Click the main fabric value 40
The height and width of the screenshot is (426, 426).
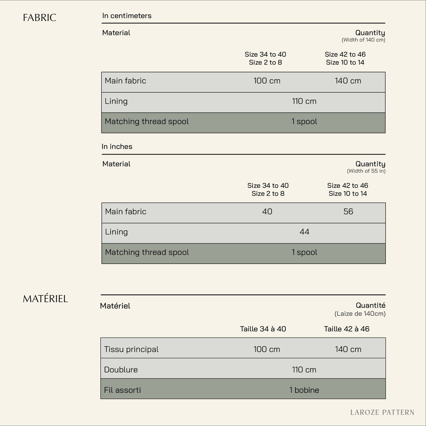click(x=267, y=212)
